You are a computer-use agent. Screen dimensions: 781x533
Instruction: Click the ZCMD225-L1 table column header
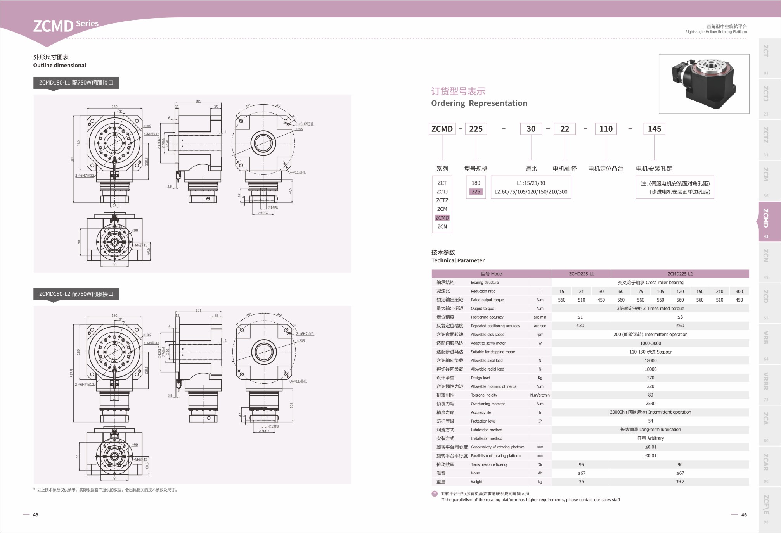click(x=581, y=274)
